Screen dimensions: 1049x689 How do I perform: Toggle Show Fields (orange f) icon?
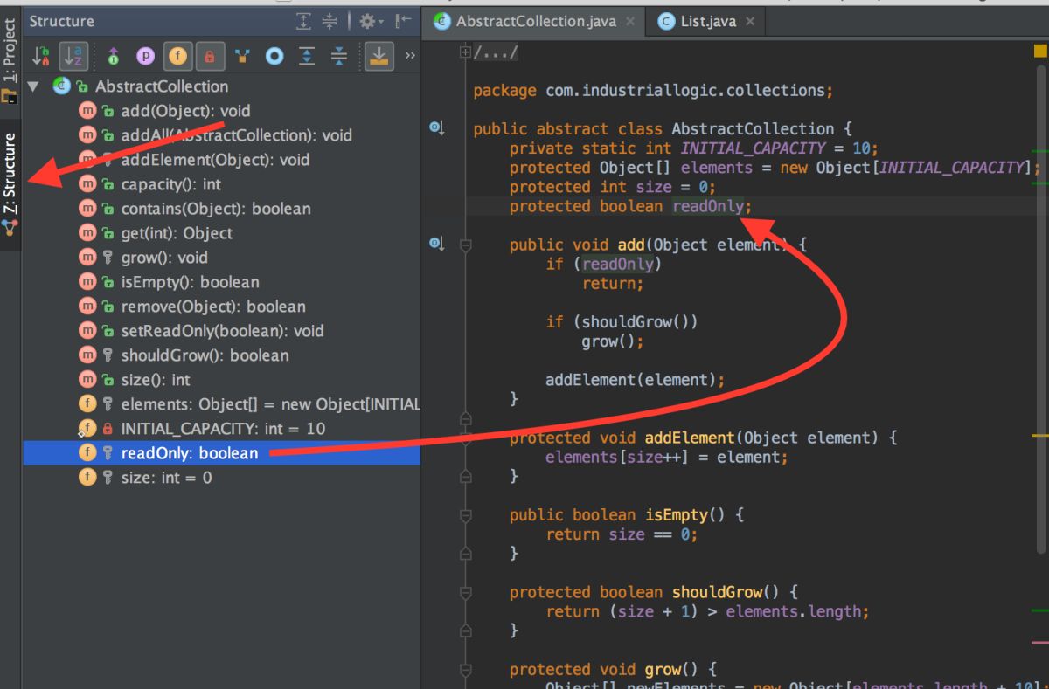177,57
